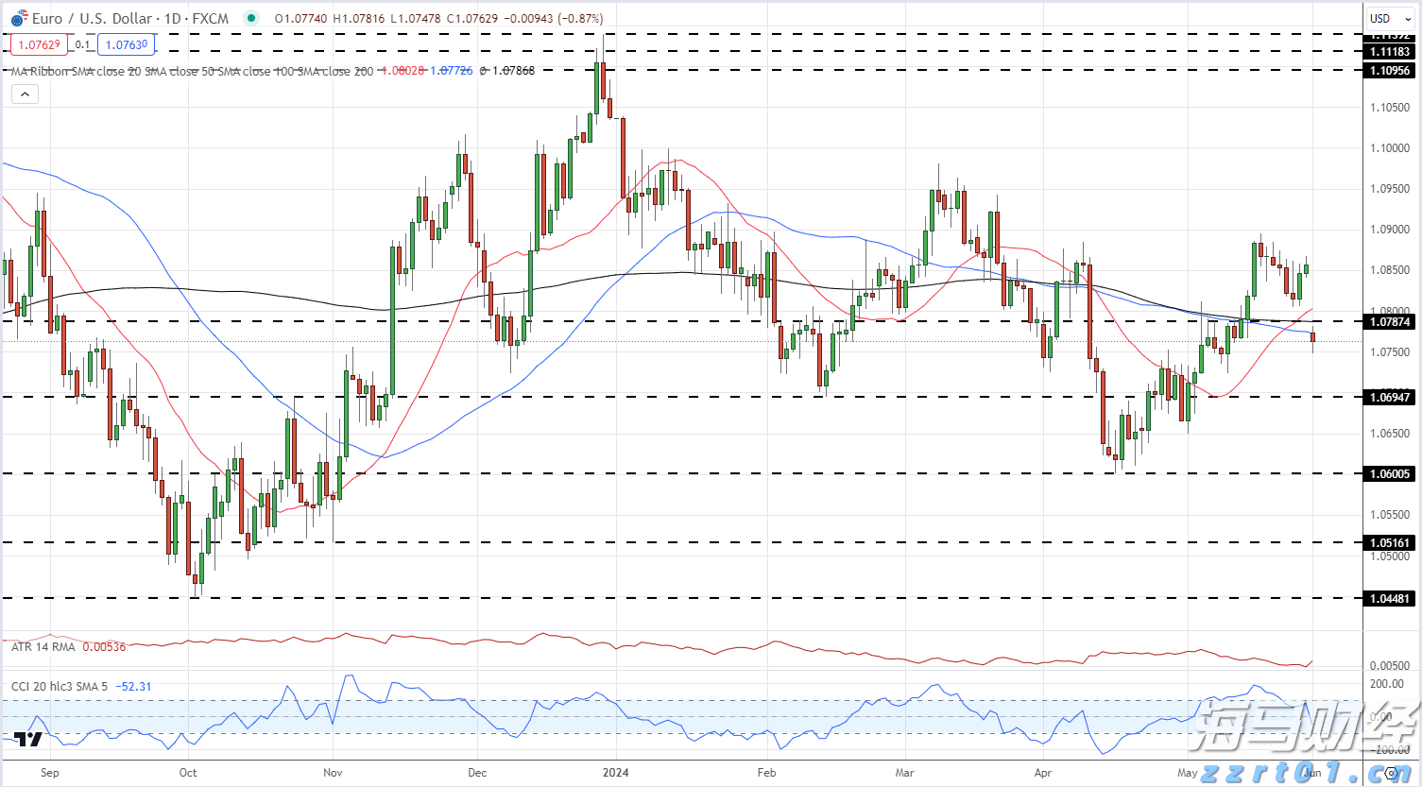Click the Dec label on time axis

477,773
